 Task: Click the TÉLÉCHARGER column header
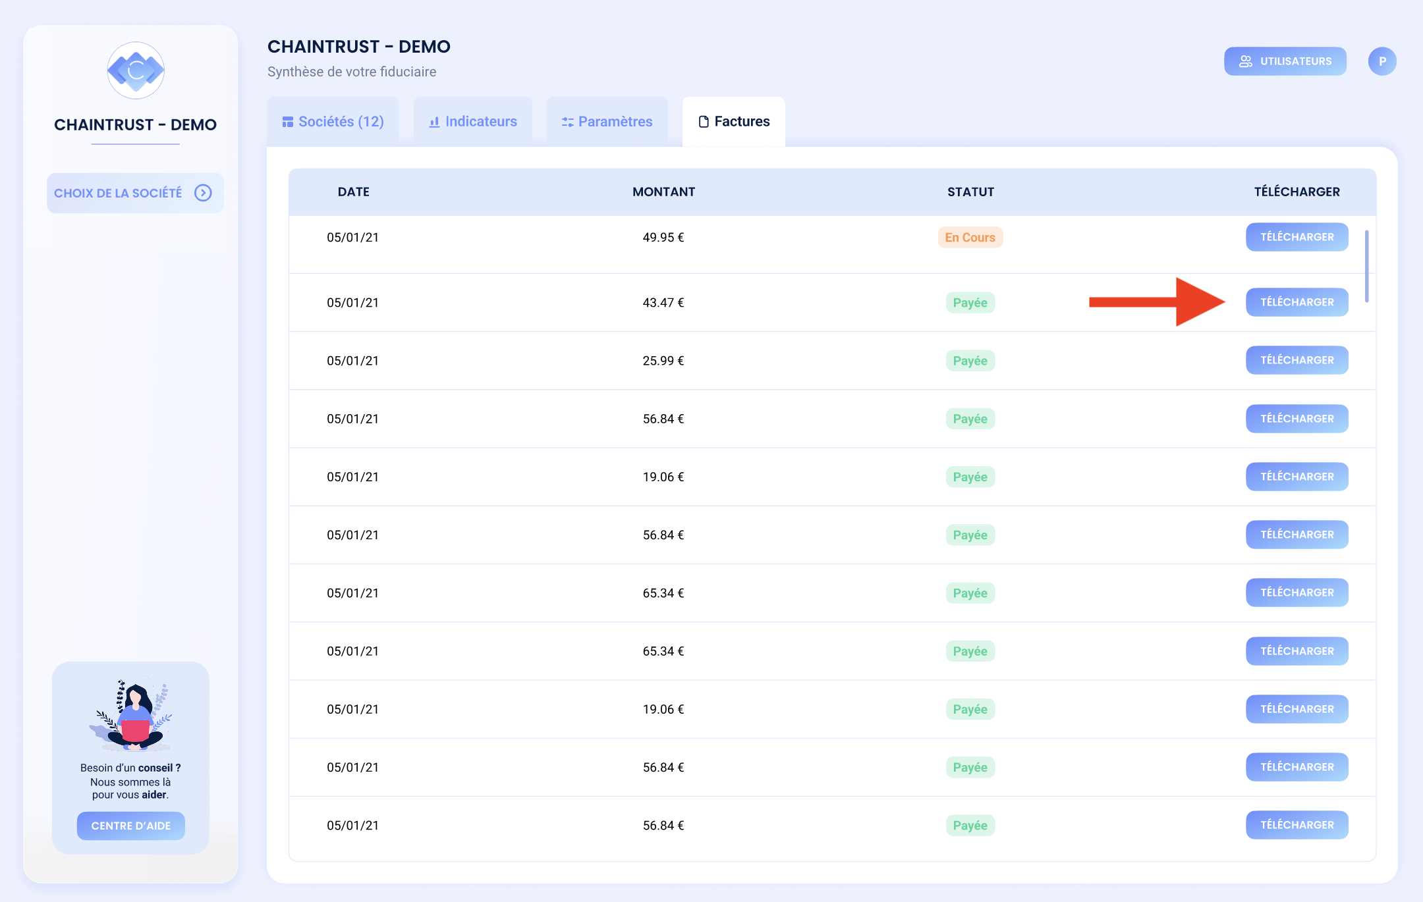tap(1297, 192)
